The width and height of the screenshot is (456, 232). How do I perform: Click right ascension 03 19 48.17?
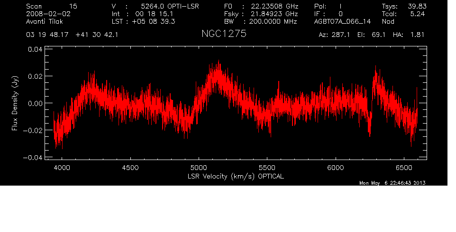click(x=47, y=35)
